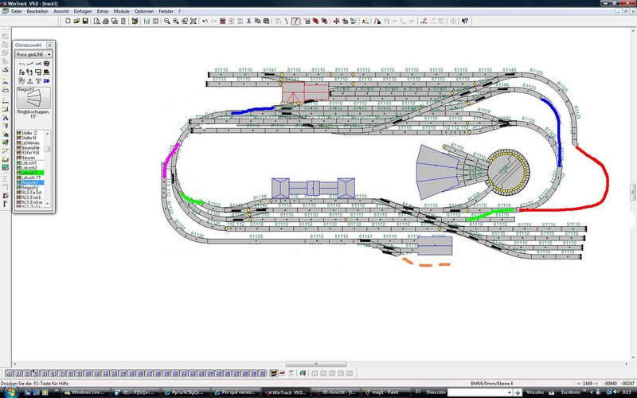Switch to Windows Live taskbar button
This screenshot has width=637, height=398.
(87, 392)
